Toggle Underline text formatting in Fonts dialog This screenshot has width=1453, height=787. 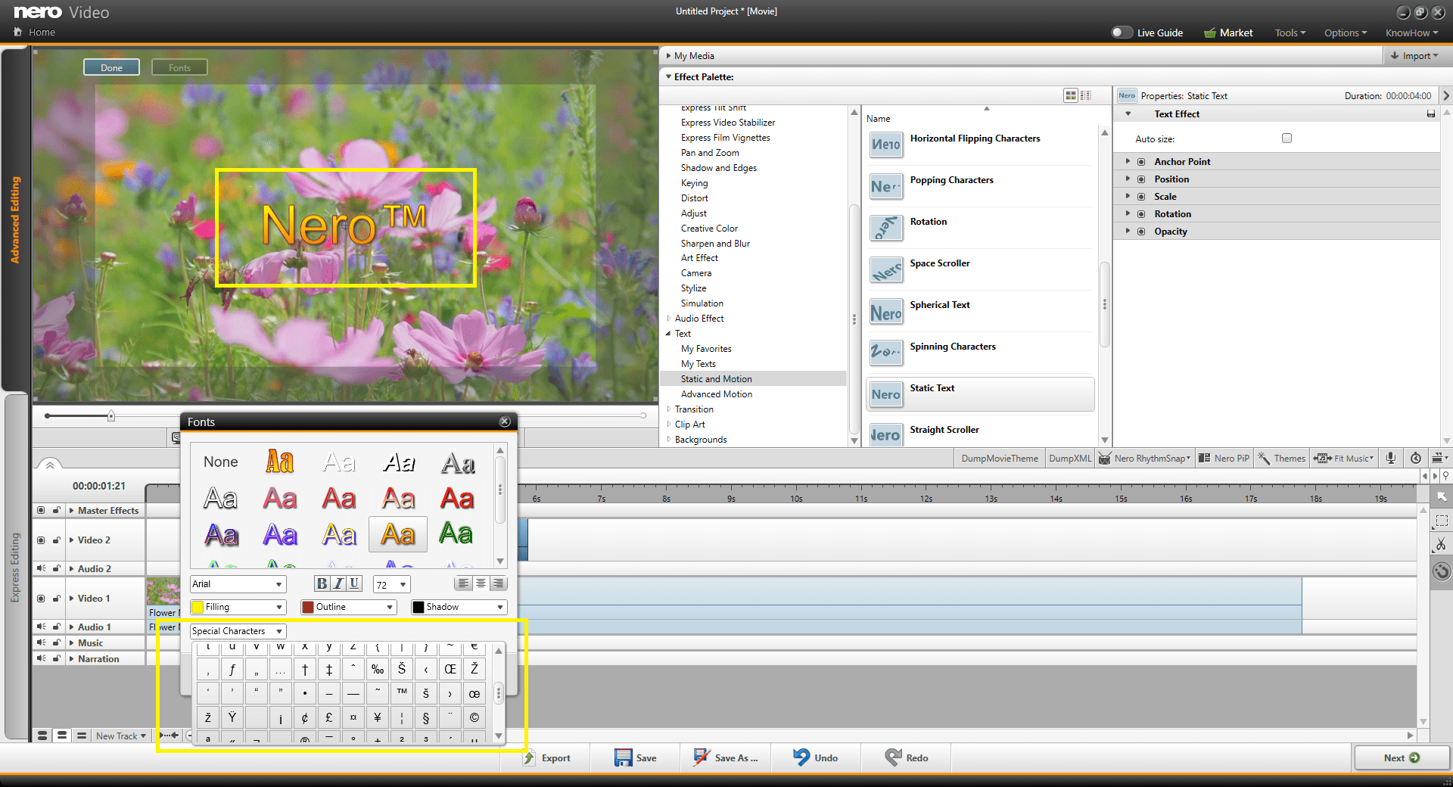pyautogui.click(x=354, y=583)
